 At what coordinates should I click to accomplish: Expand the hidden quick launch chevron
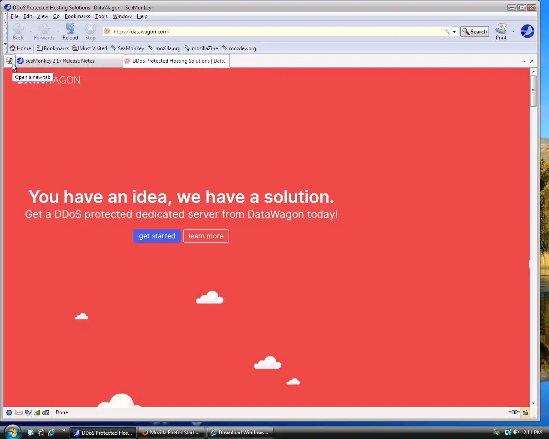(x=64, y=430)
